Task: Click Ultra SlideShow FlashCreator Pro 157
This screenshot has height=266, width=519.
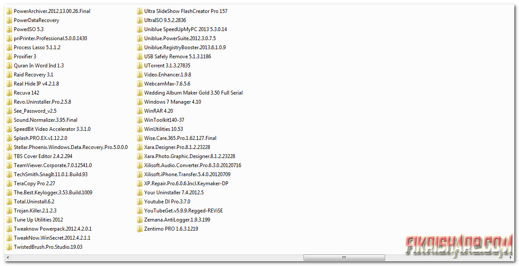Action: (186, 11)
